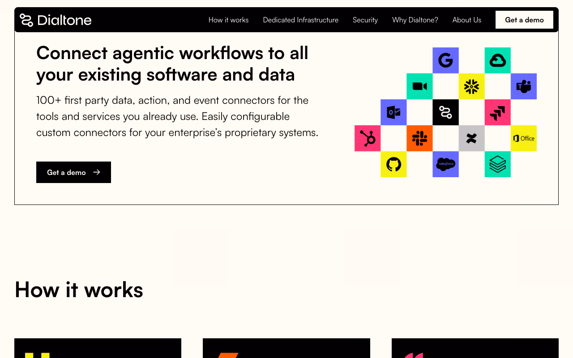Click the Salesforce connector tile
573x358 pixels.
coord(445,164)
